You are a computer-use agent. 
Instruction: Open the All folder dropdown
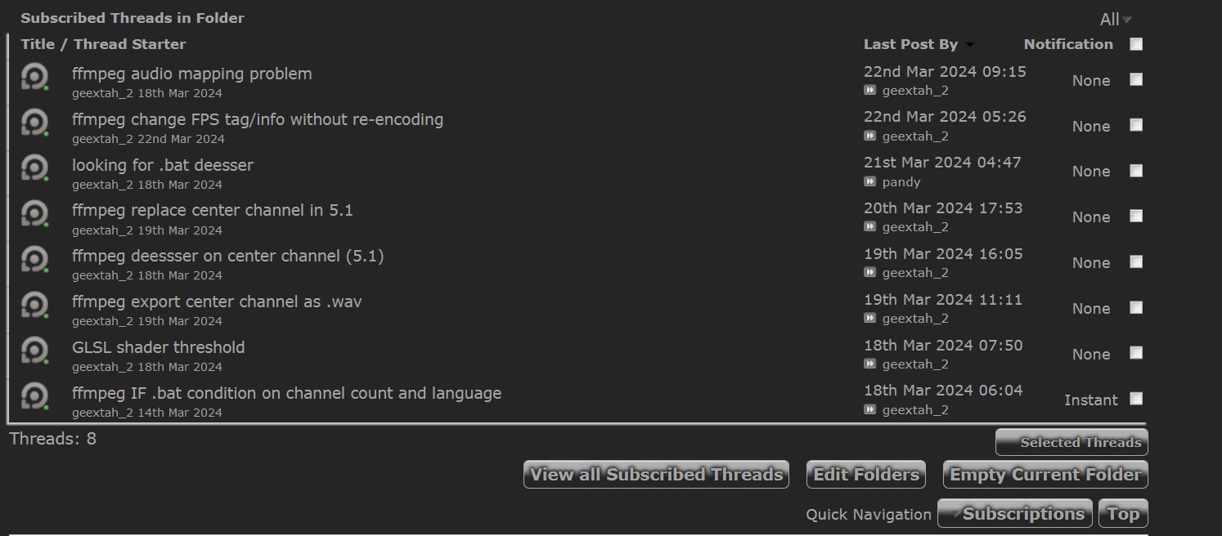click(x=1115, y=20)
